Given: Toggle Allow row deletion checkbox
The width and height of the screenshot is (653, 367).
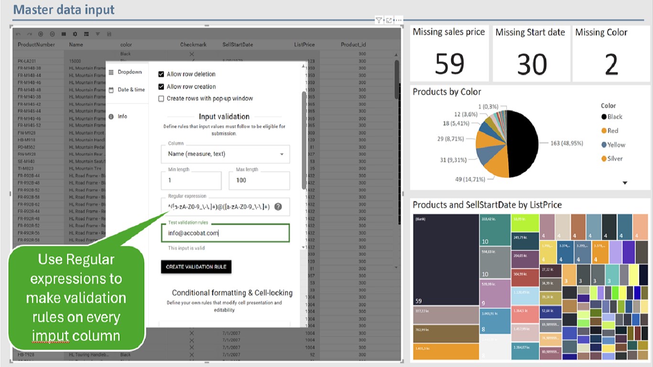Looking at the screenshot, I should (161, 75).
